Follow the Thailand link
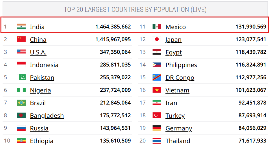This screenshot has height=148, width=269. tap(178, 141)
